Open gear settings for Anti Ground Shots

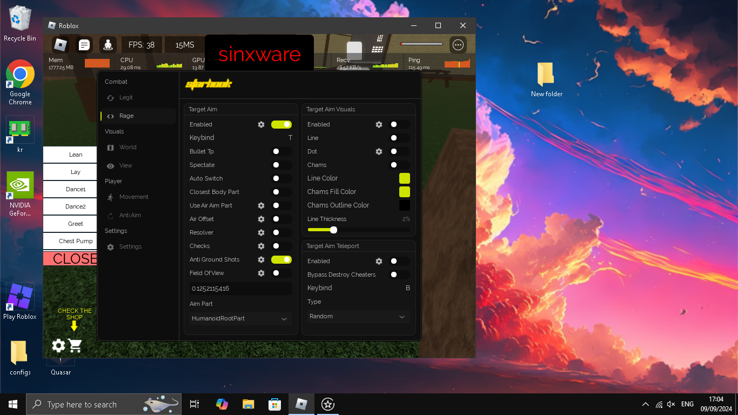pyautogui.click(x=261, y=259)
